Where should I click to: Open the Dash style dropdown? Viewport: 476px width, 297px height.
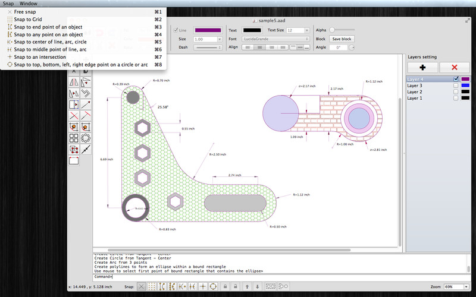tap(208, 48)
